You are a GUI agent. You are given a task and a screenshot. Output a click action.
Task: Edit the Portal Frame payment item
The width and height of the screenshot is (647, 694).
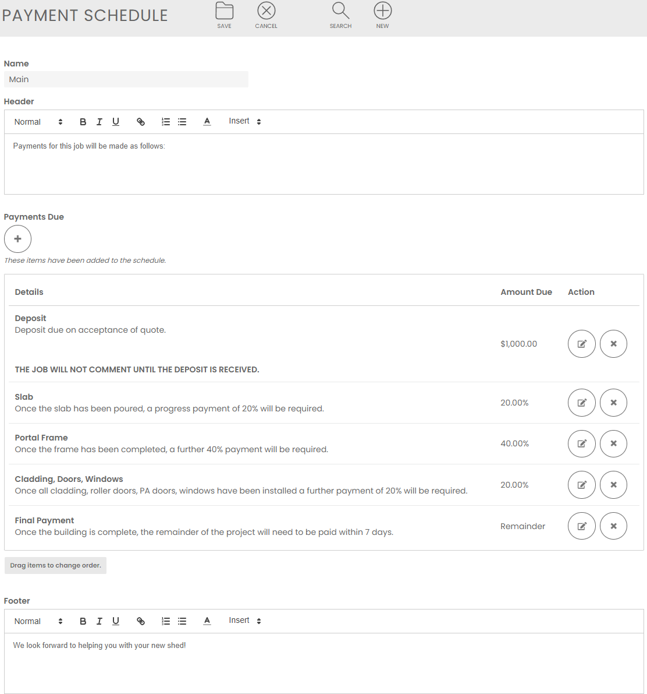coord(581,444)
